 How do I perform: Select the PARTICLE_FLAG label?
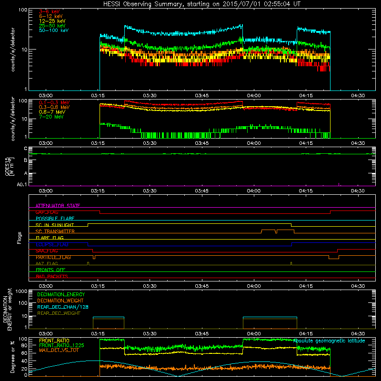[53, 257]
